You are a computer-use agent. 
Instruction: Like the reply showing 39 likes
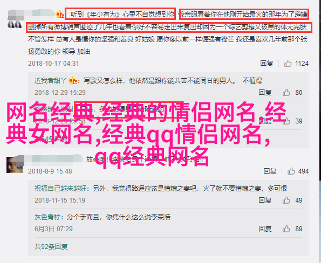click(x=286, y=121)
